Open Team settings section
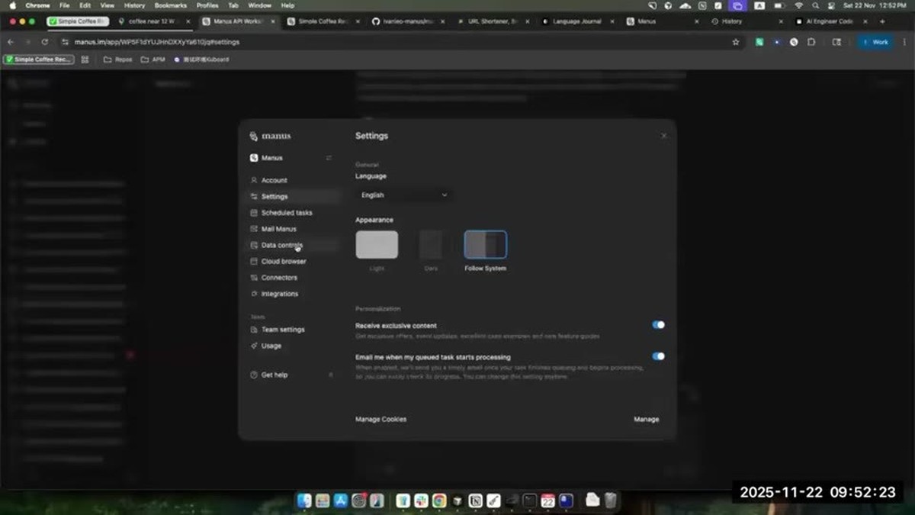Image resolution: width=915 pixels, height=515 pixels. [294, 330]
